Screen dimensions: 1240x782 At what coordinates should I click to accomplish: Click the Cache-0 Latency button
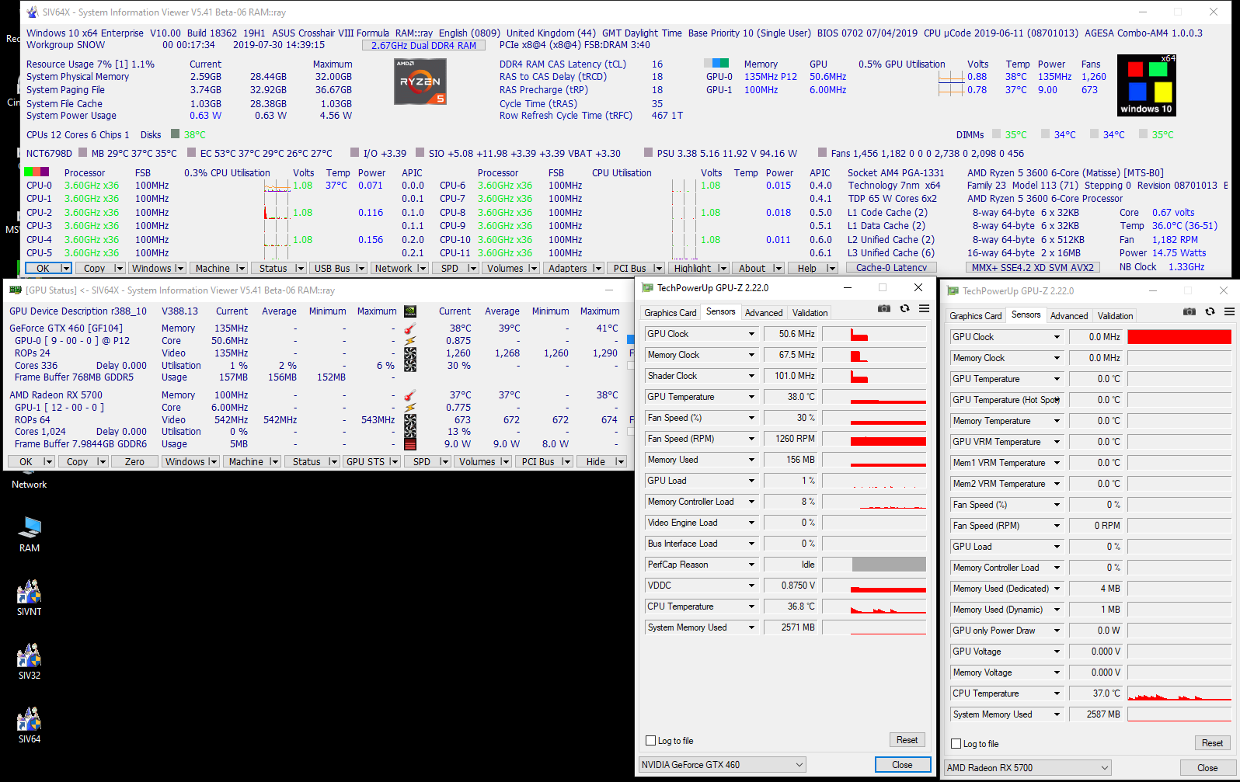click(x=892, y=268)
